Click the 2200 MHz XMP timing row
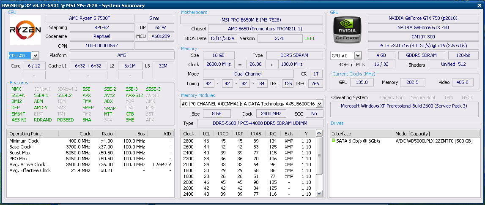 point(248,159)
